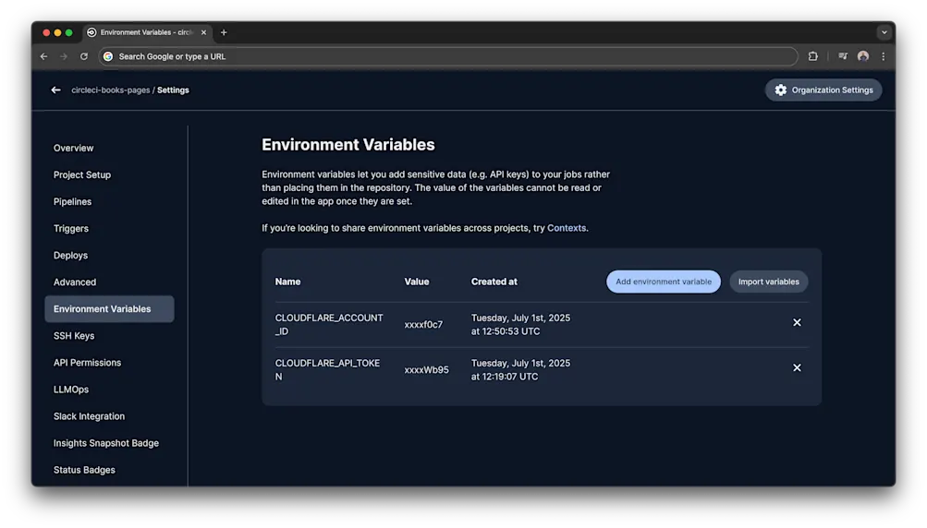Click Add environment variable button

point(664,282)
